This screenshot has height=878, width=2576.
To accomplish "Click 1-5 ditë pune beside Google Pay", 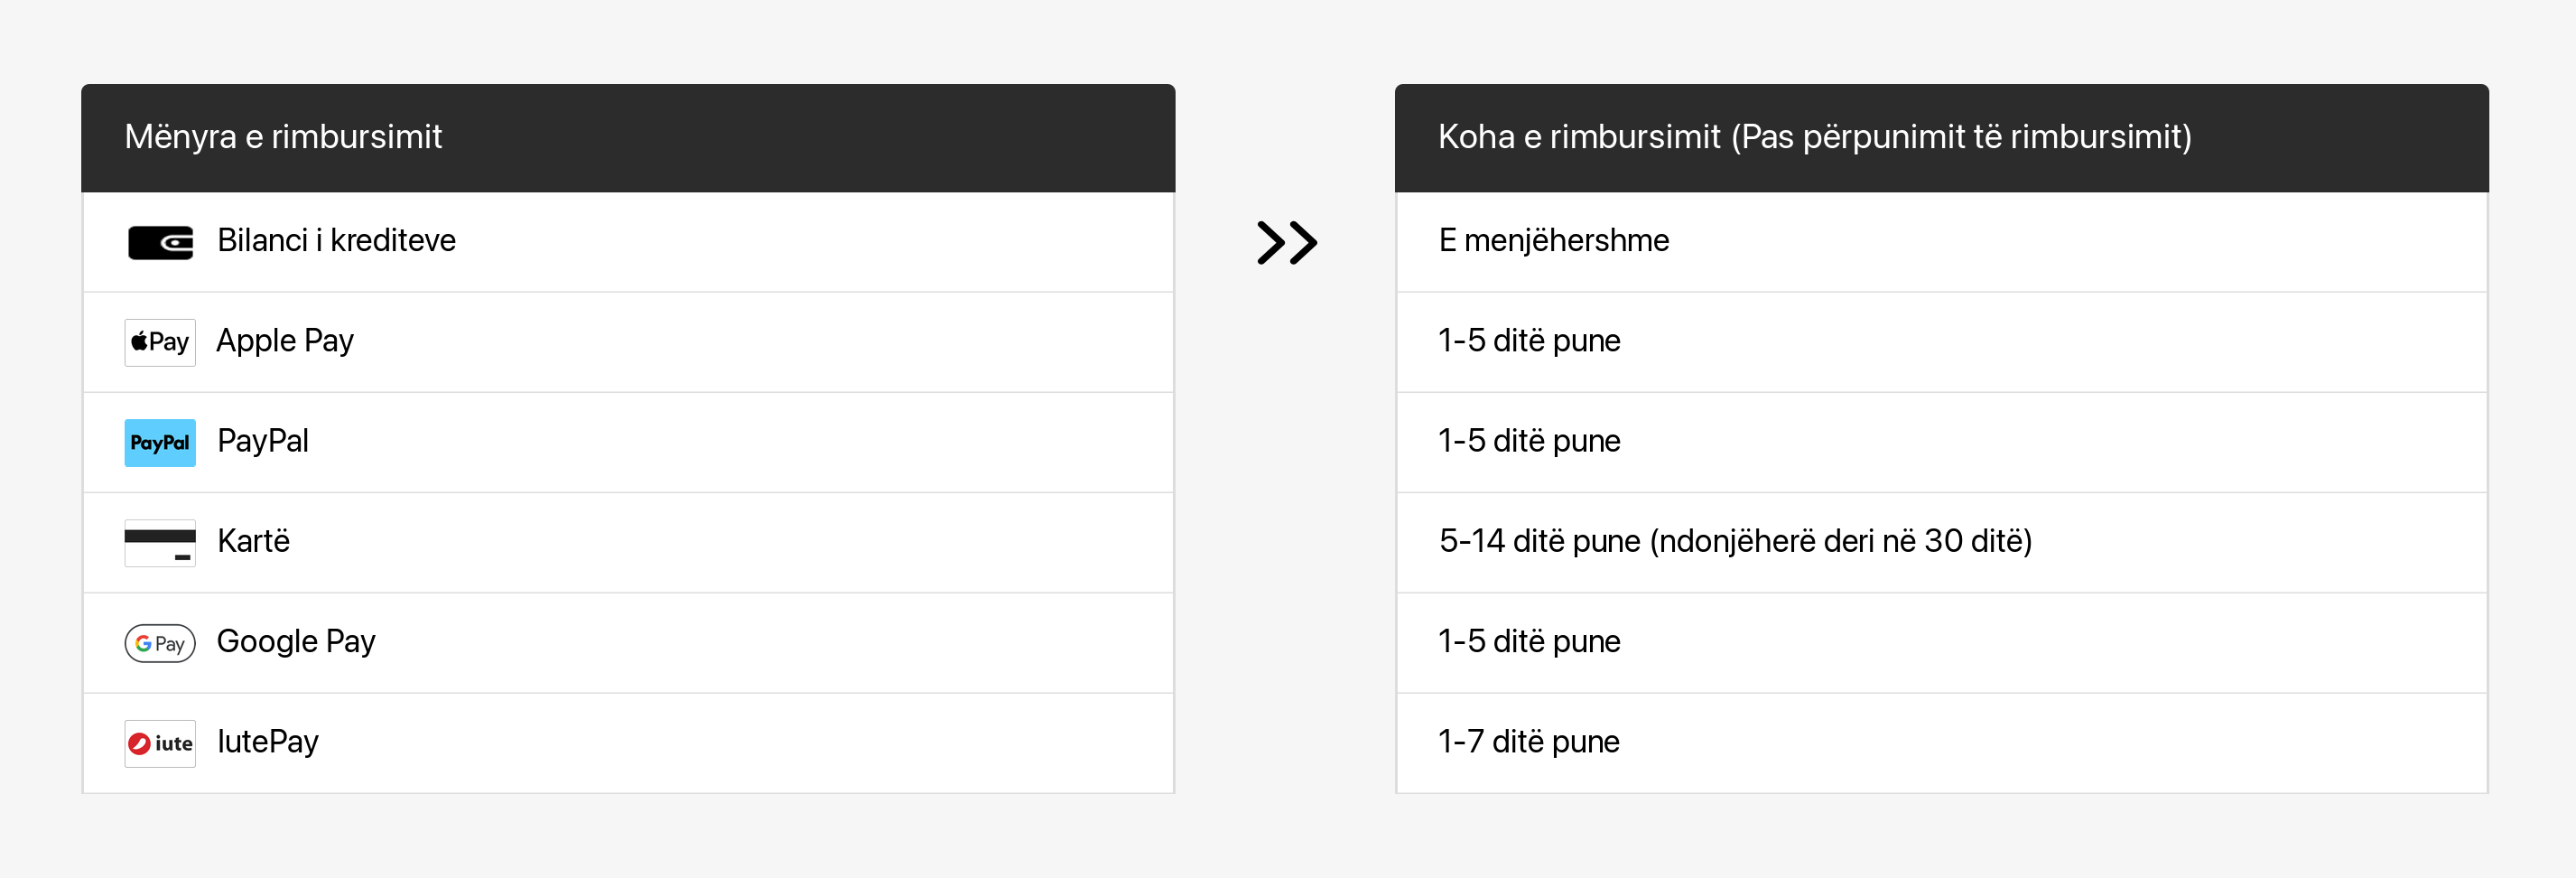I will pos(1528,641).
